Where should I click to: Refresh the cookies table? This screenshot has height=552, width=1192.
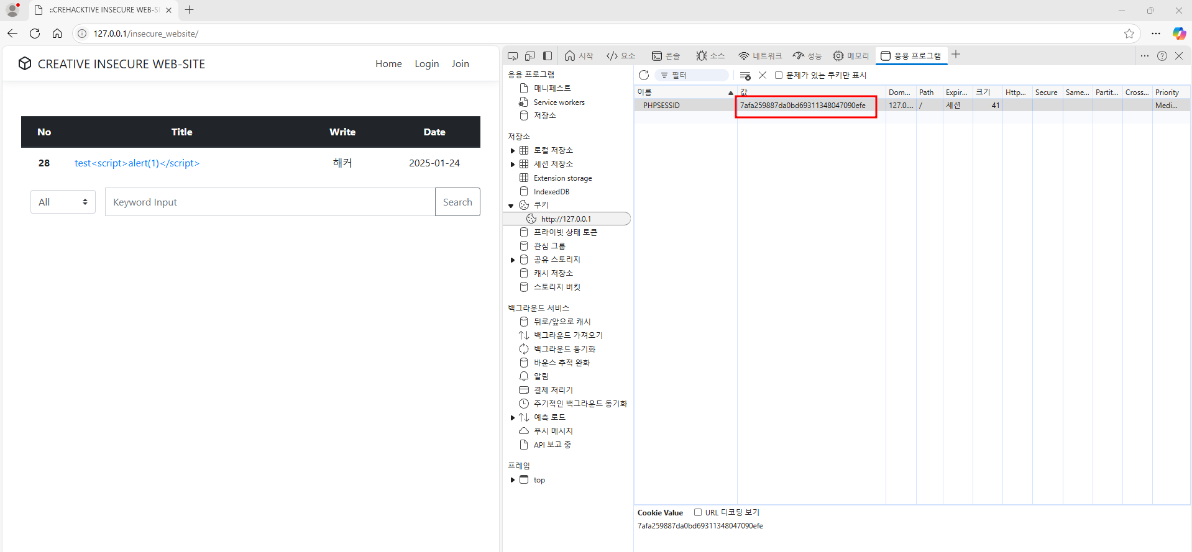pyautogui.click(x=644, y=75)
